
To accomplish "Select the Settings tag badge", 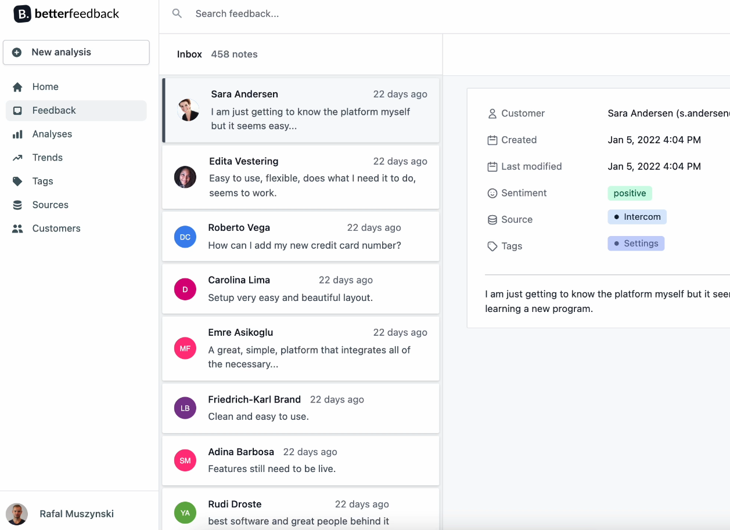I will [636, 243].
